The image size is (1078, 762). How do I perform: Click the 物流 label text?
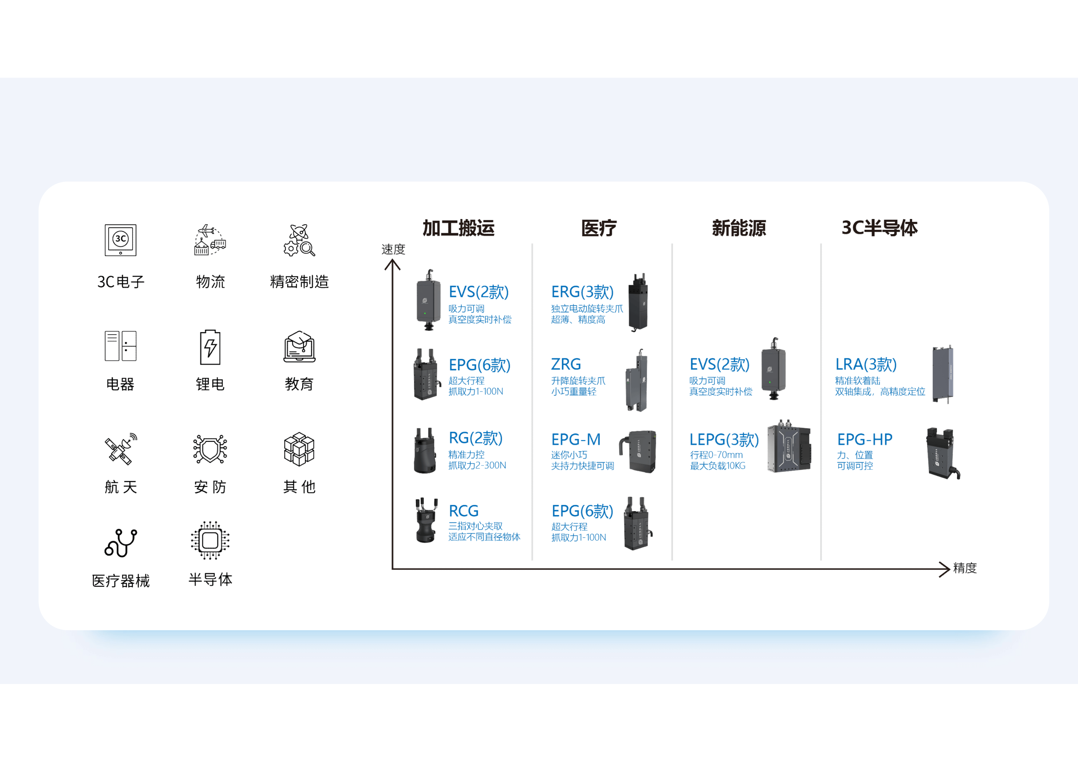pyautogui.click(x=210, y=282)
